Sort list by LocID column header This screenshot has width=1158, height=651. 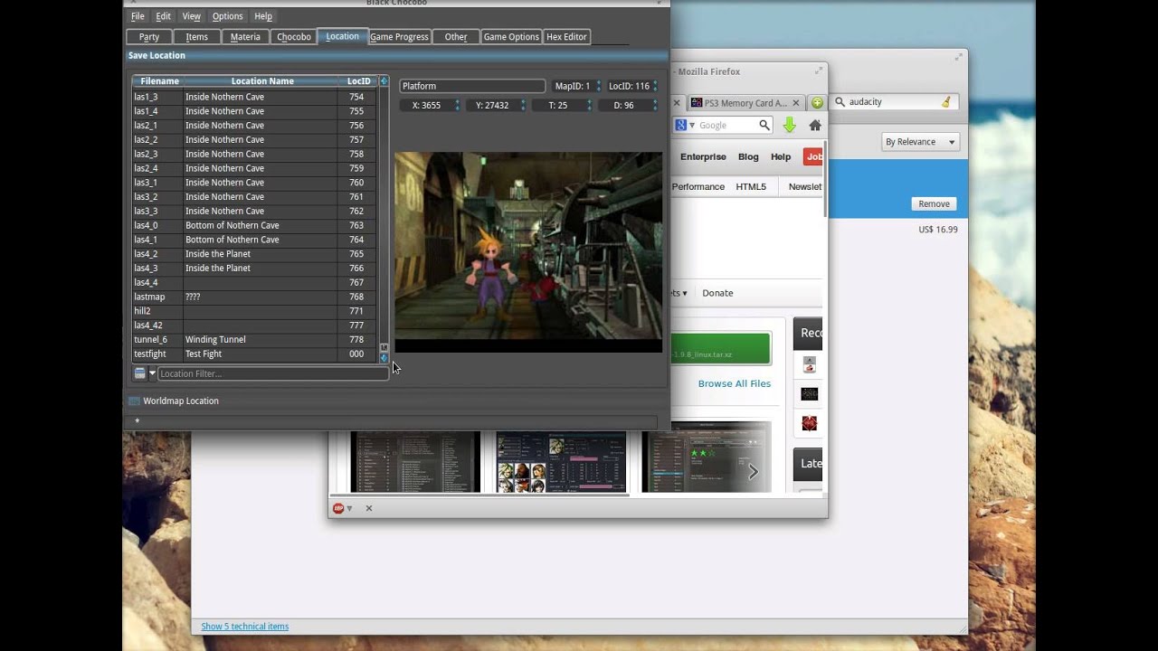[x=358, y=81]
